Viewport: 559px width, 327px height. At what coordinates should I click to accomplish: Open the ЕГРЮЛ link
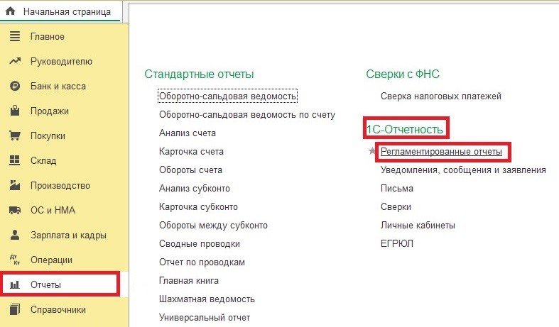point(397,243)
